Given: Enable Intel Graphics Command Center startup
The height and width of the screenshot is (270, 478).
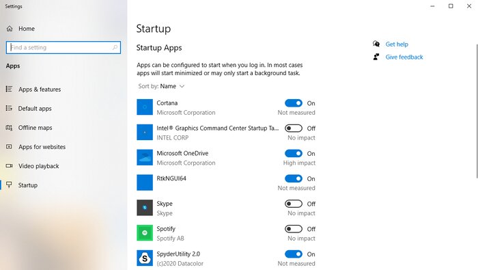Looking at the screenshot, I should point(294,128).
